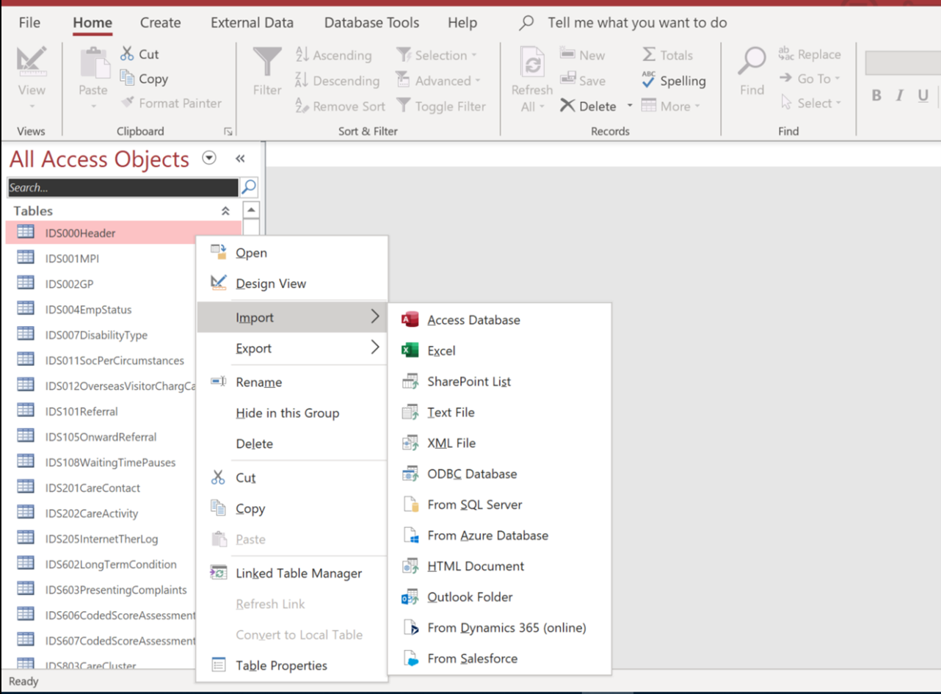Expand the Export submenu arrow

click(375, 347)
